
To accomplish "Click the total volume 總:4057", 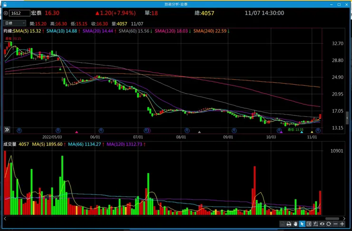I will coord(204,13).
